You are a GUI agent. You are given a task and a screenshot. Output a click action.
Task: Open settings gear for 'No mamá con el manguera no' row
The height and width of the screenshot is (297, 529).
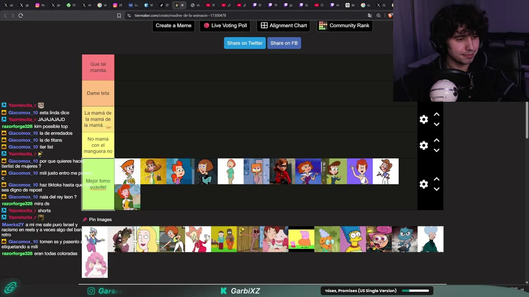point(424,145)
